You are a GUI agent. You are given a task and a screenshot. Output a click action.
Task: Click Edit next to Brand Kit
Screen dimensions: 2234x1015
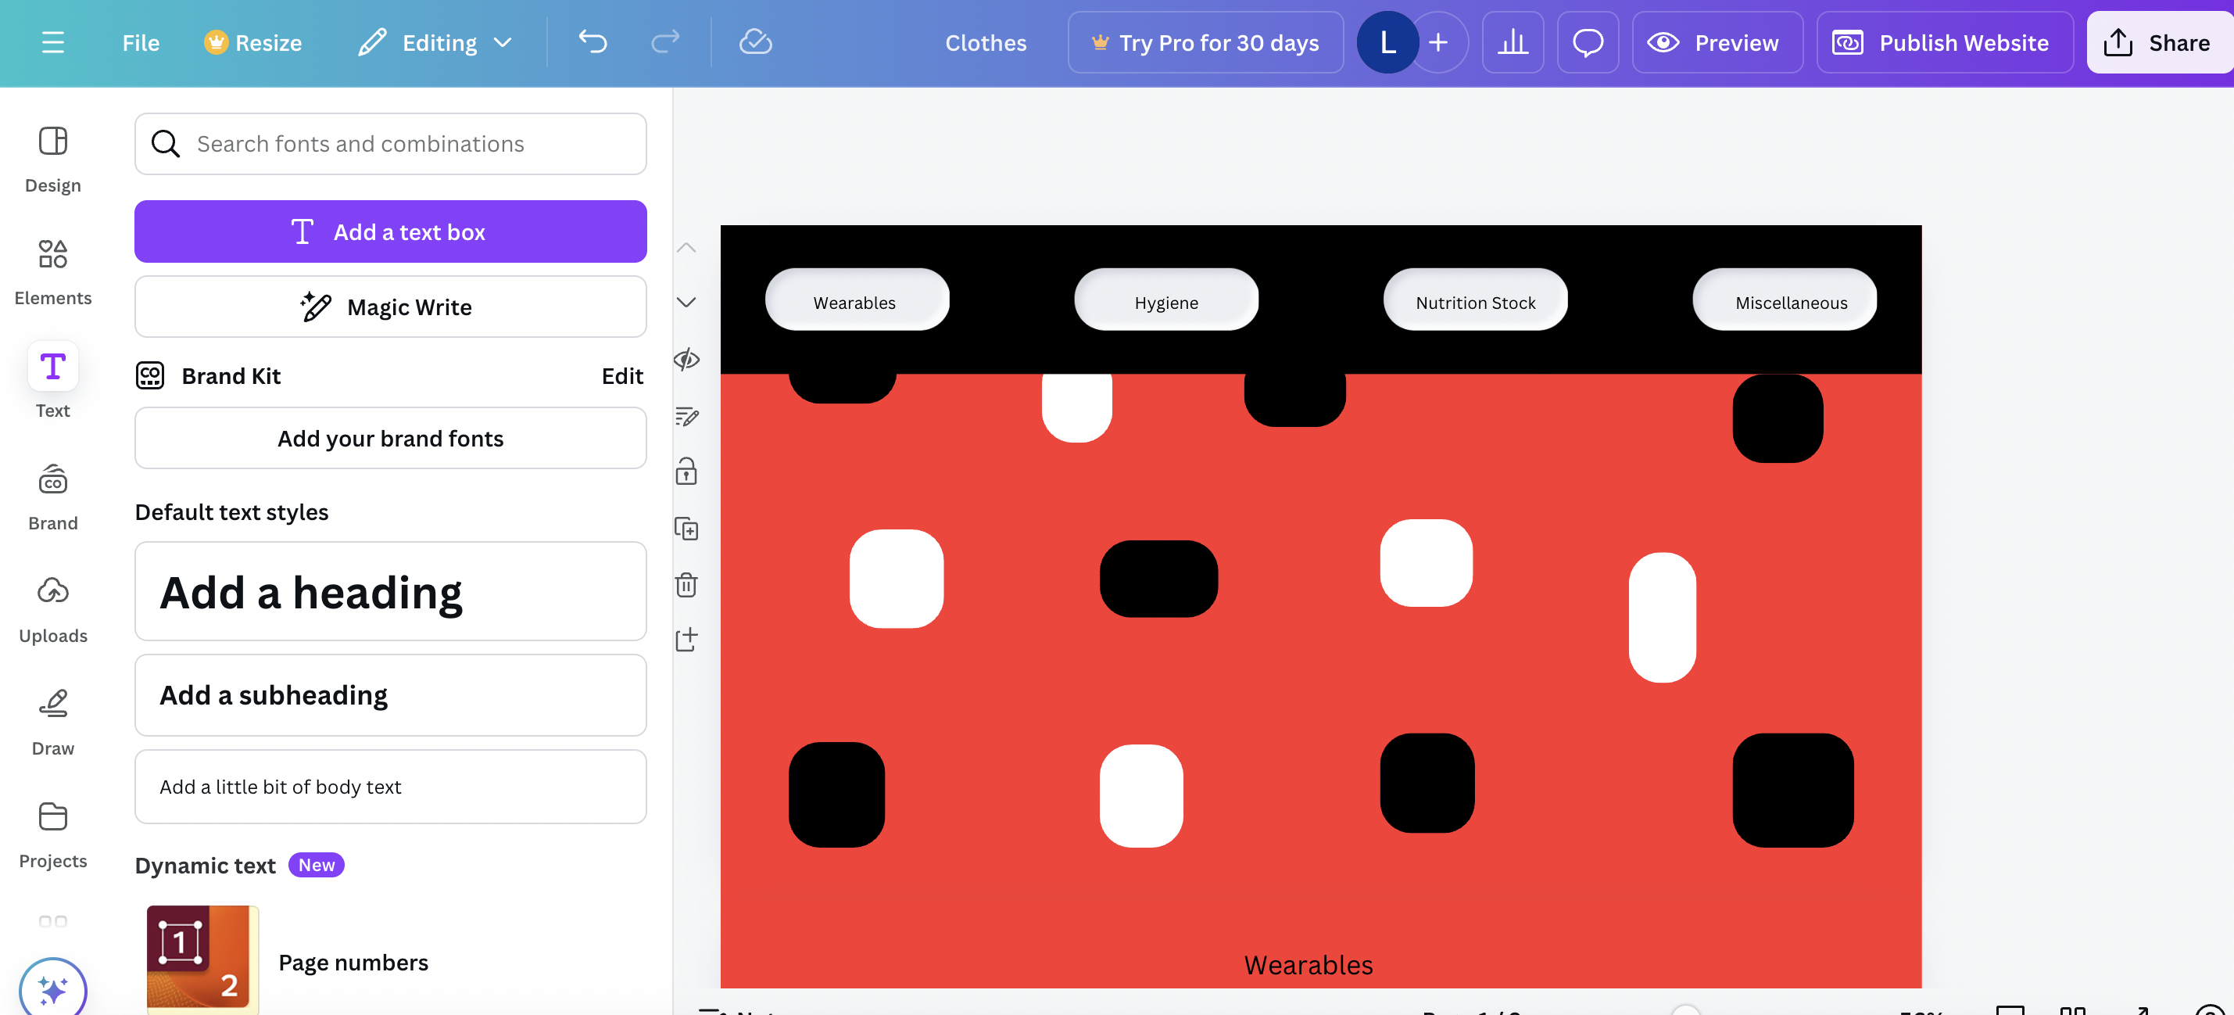621,375
